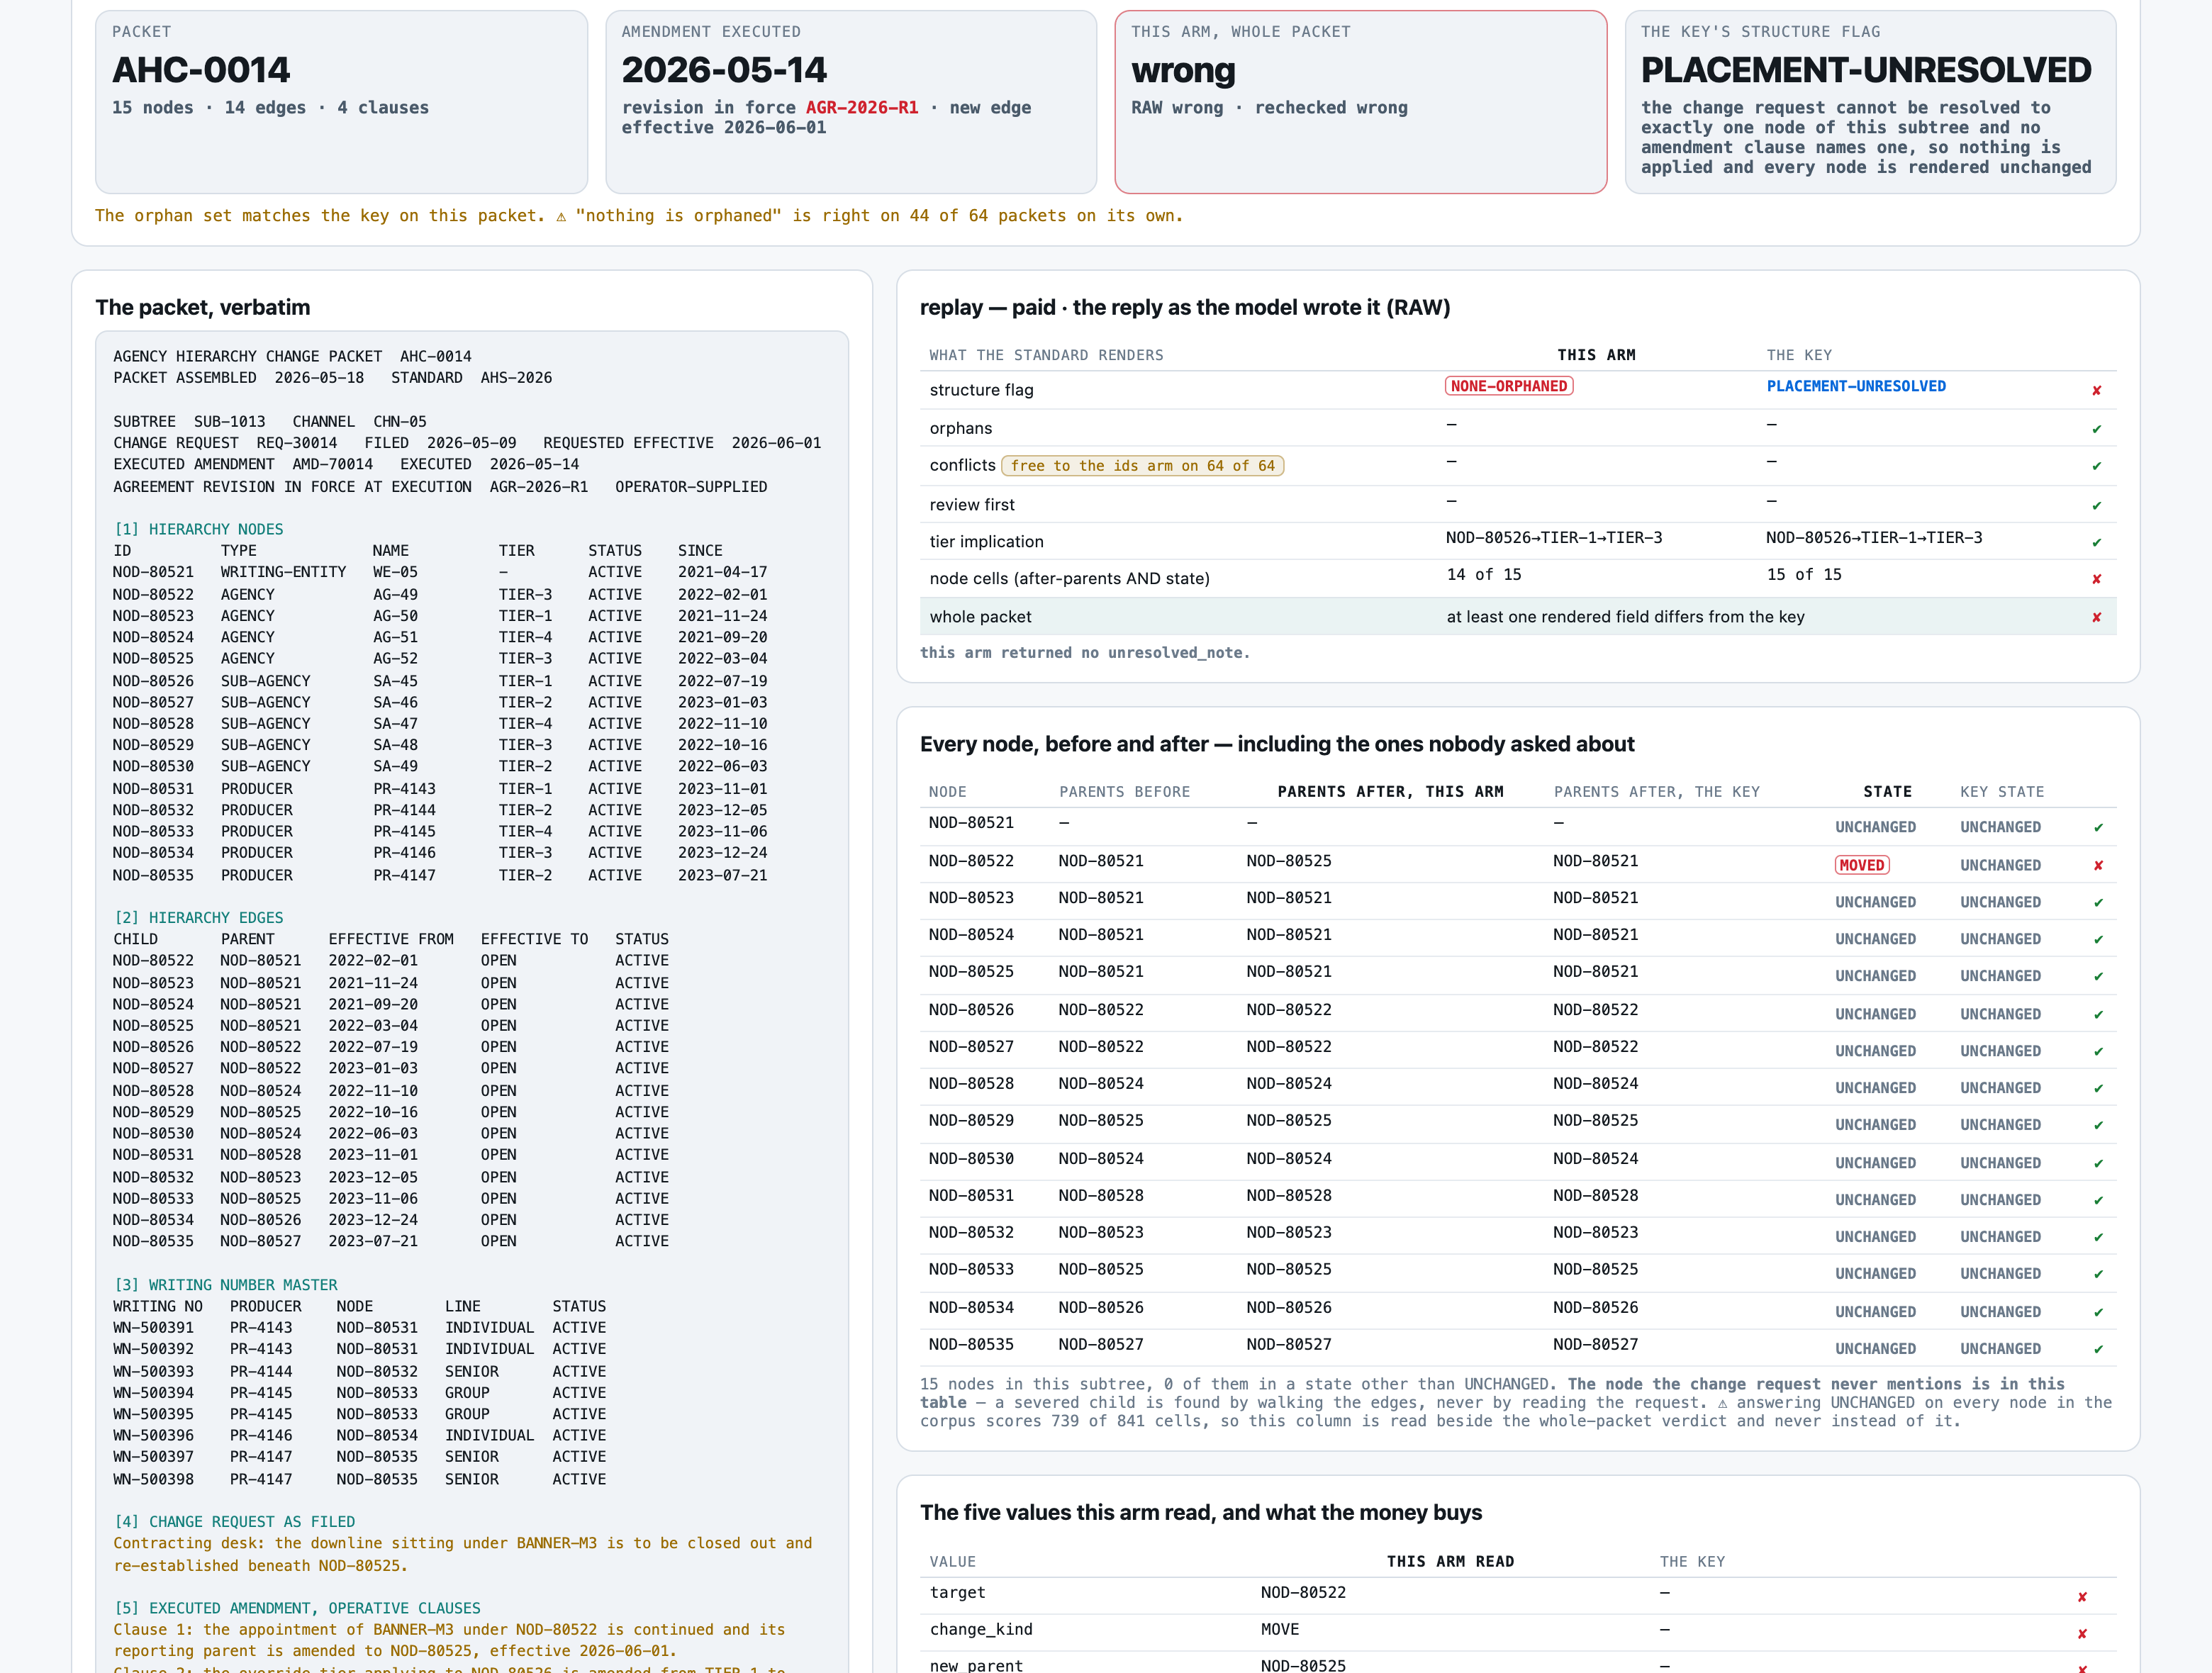Click the PLACEMENT-UNRESOLVED key link
This screenshot has height=1673, width=2212.
tap(1856, 386)
